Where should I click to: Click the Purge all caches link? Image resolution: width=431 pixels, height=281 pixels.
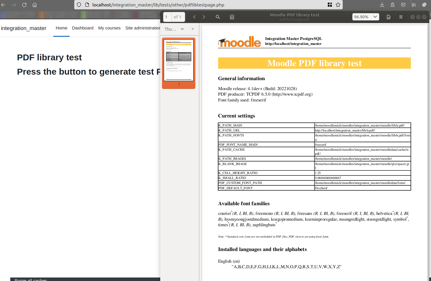(x=31, y=280)
